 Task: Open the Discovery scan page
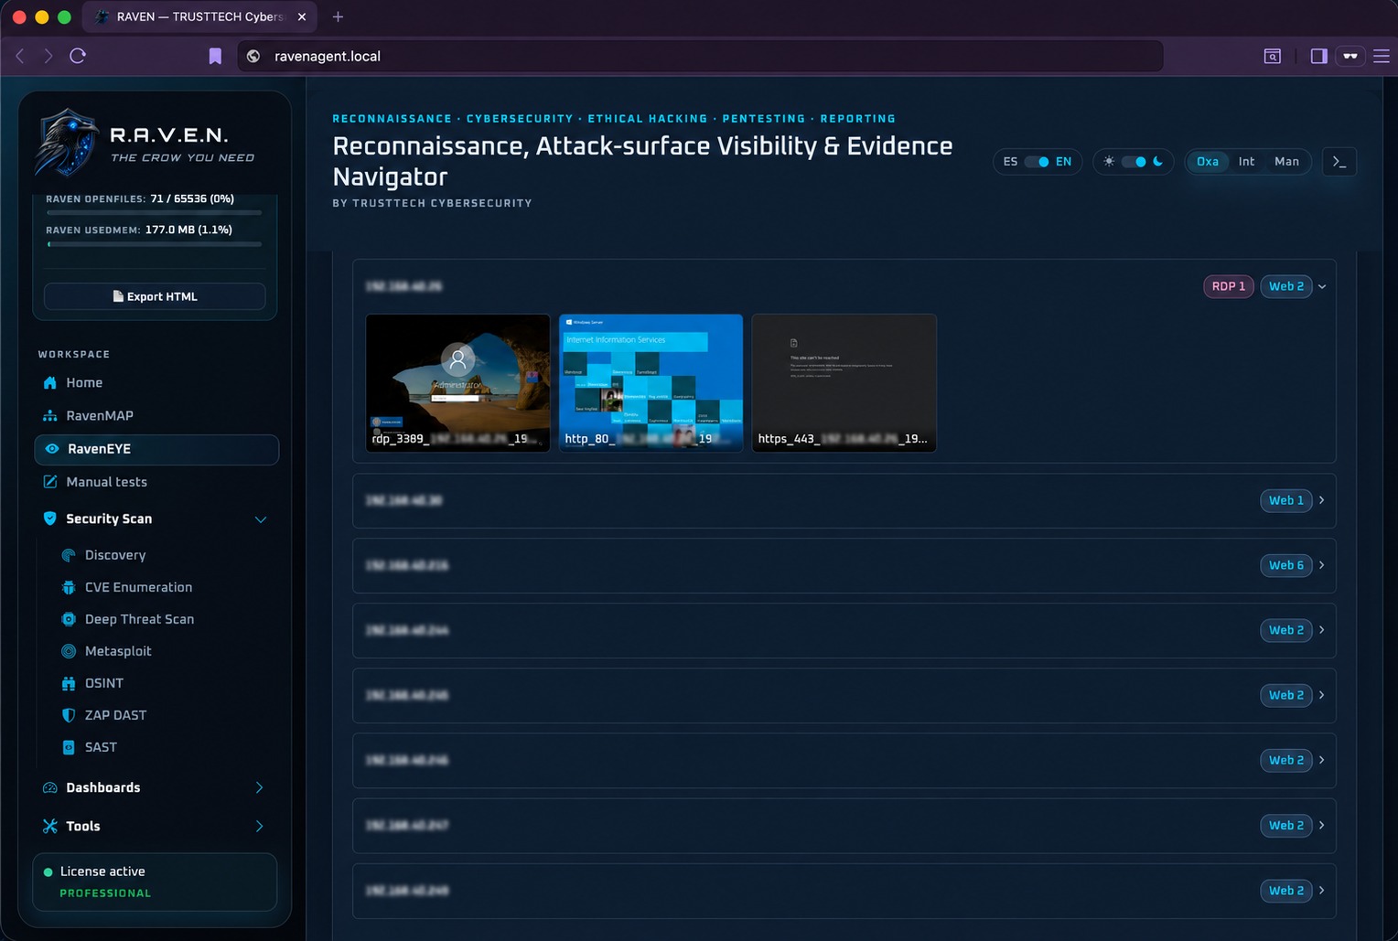(115, 555)
